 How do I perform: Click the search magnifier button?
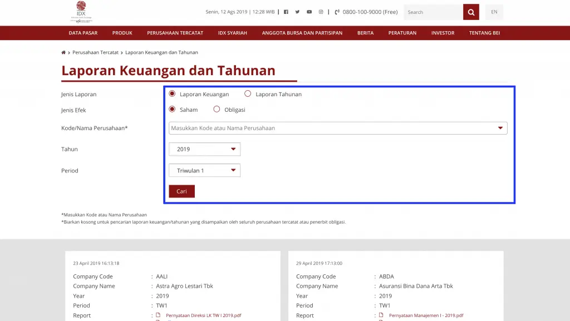[x=470, y=12]
